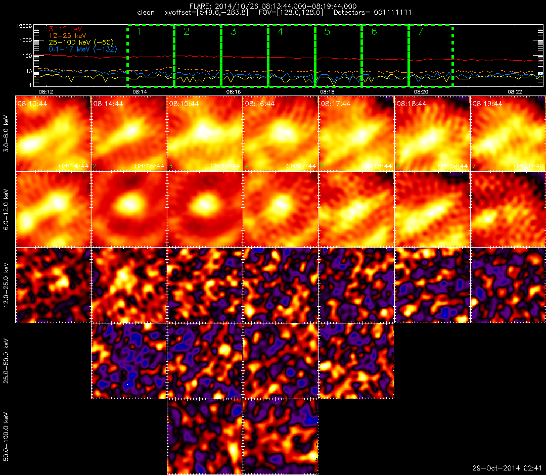Select the 6-12 keV image for interval 2
546x475 pixels.
point(129,210)
